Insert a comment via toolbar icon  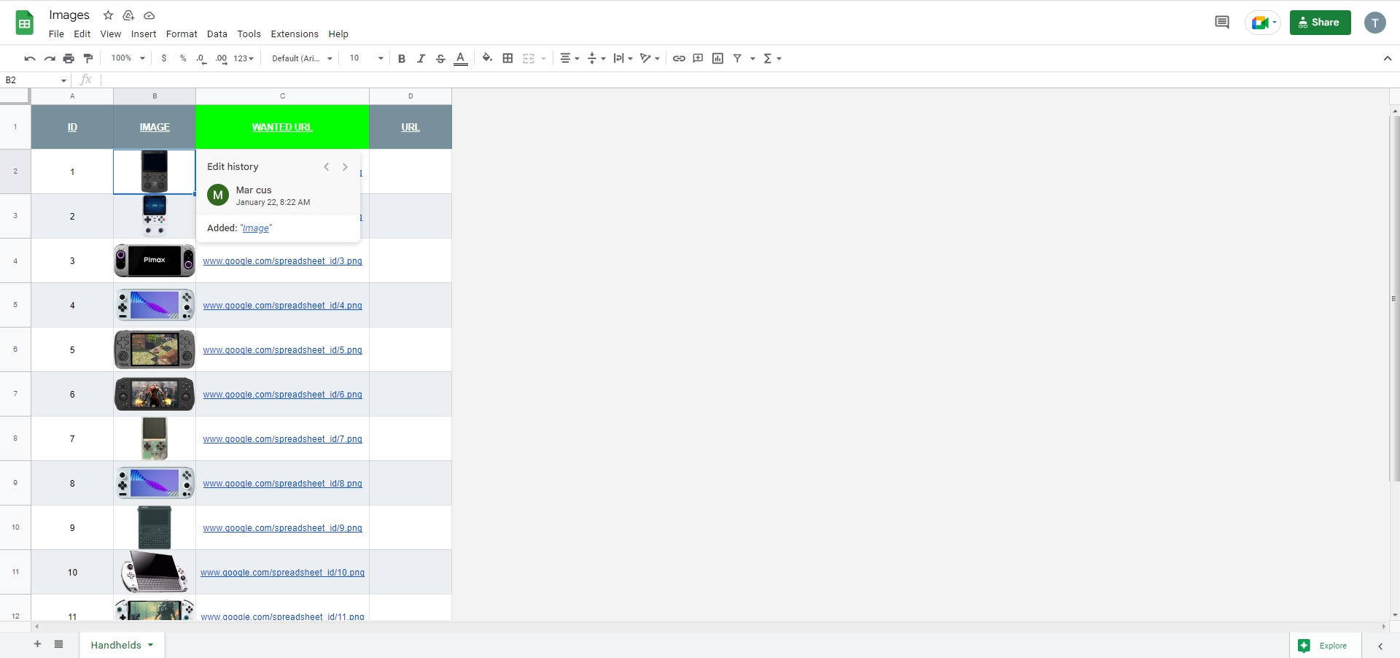698,58
